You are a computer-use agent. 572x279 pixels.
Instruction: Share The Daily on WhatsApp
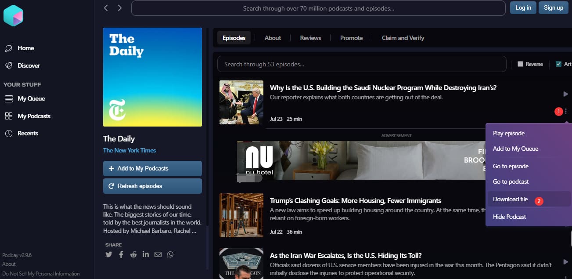coord(170,254)
